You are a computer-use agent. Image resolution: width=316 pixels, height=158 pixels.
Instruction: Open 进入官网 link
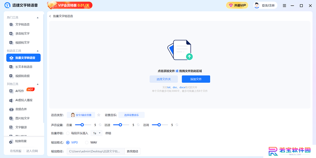tap(32, 151)
